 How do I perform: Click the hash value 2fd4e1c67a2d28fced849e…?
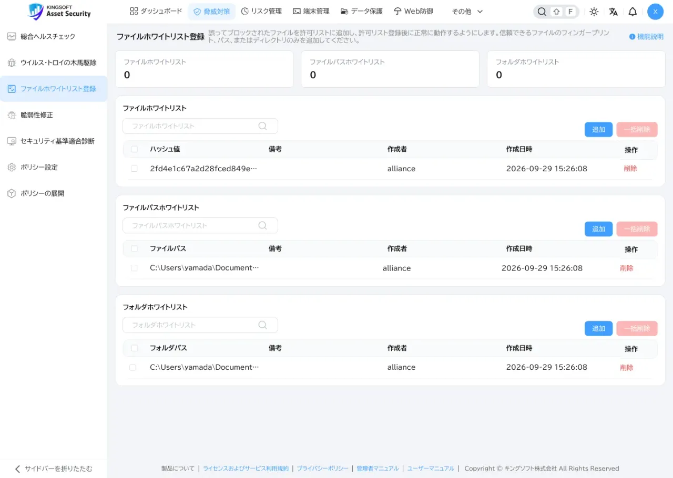(204, 169)
